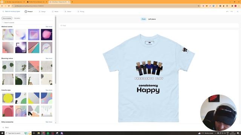Choose the red arches scene
241x135 pixels.
coord(8,111)
